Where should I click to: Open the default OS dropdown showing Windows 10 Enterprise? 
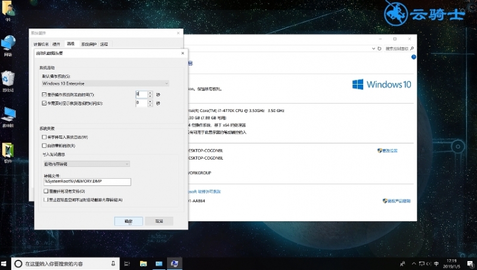coord(106,83)
